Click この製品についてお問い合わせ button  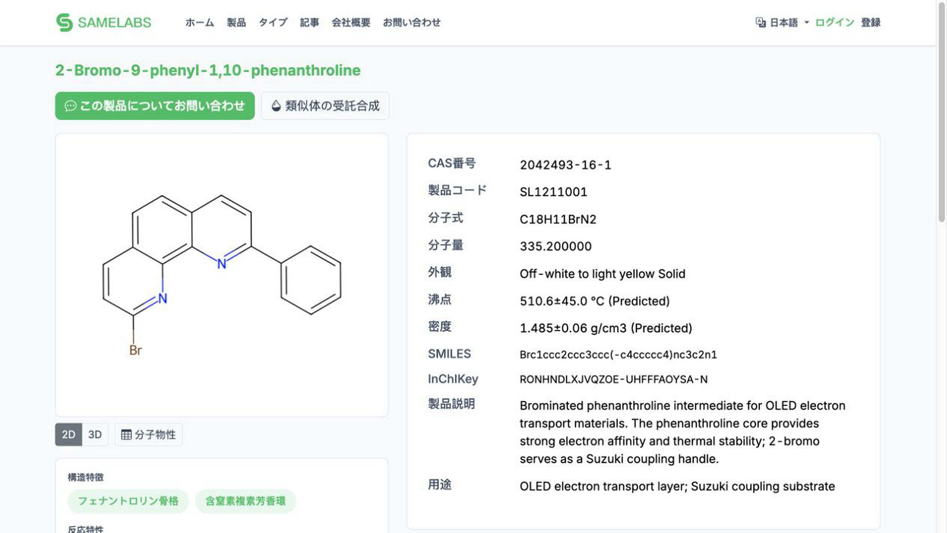[x=155, y=106]
